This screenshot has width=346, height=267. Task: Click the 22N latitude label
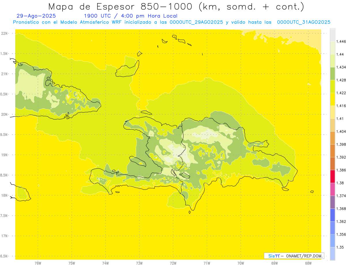coord(5,33)
